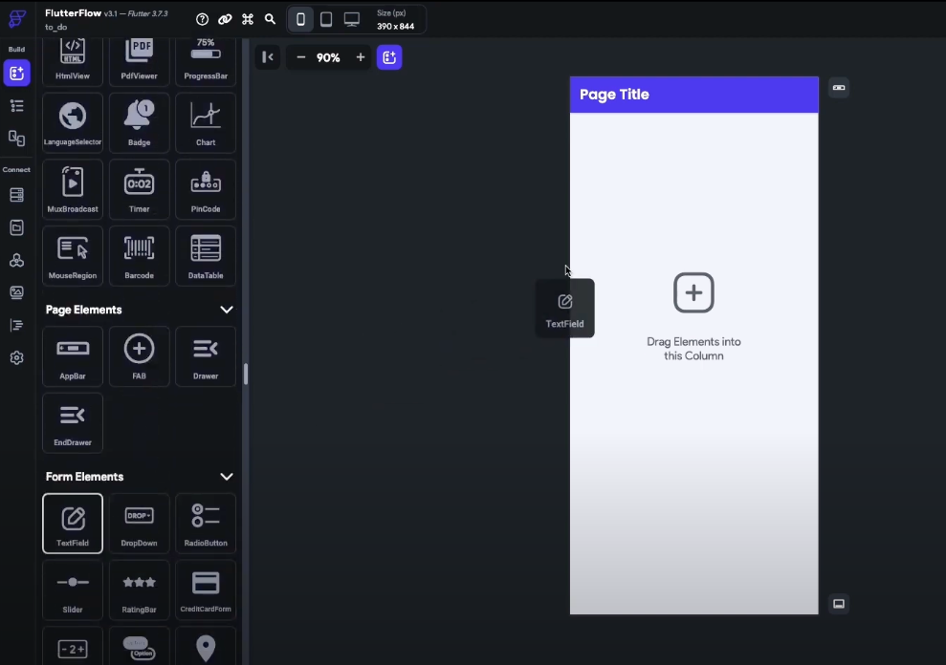The width and height of the screenshot is (946, 665).
Task: Collapse the Form Elements section
Action: click(227, 477)
